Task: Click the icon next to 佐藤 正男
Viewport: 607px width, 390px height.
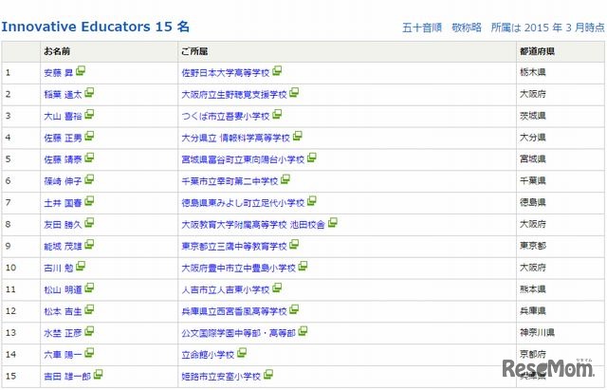Action: pos(89,136)
